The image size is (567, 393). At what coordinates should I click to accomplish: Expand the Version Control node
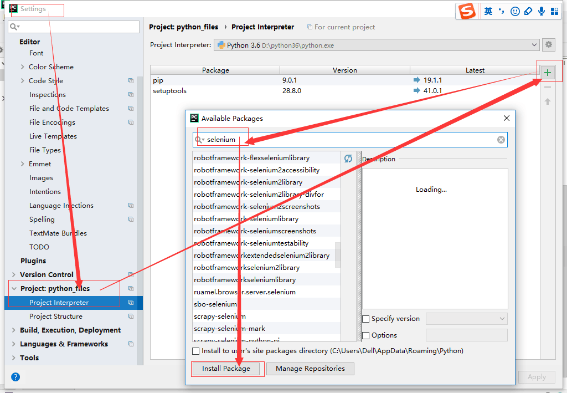tap(14, 275)
